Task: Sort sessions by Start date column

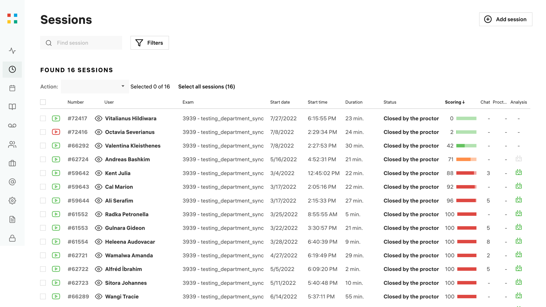Action: (x=280, y=102)
